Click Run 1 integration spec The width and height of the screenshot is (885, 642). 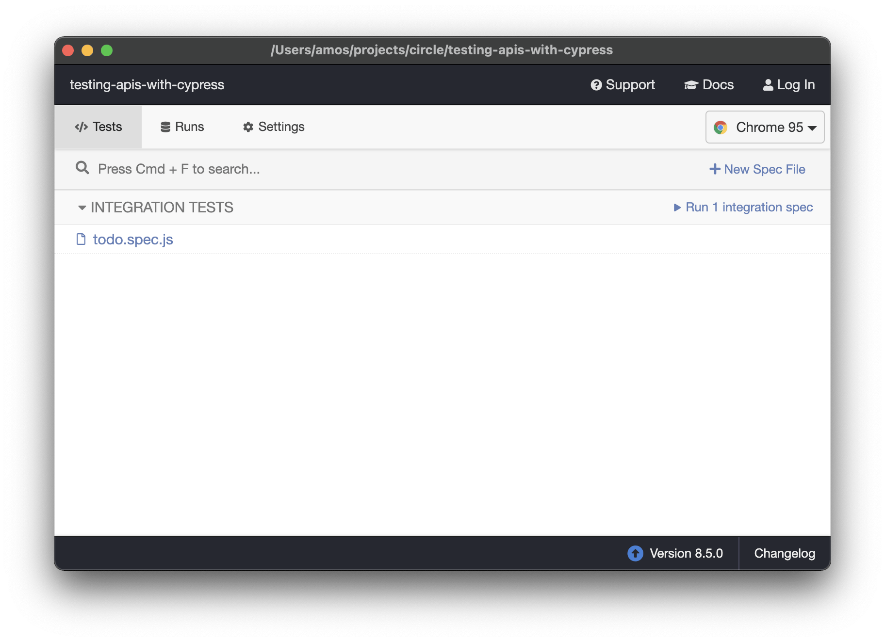743,207
